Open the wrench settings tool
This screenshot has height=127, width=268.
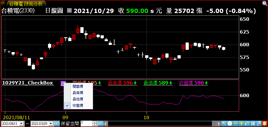coord(259,124)
